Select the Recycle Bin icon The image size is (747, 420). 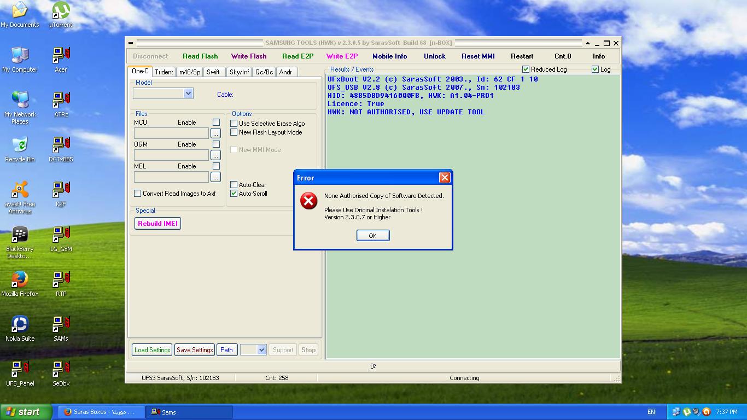click(20, 149)
